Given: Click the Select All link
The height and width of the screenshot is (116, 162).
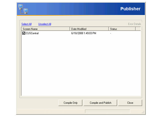Looking at the screenshot, I should (x=26, y=24).
